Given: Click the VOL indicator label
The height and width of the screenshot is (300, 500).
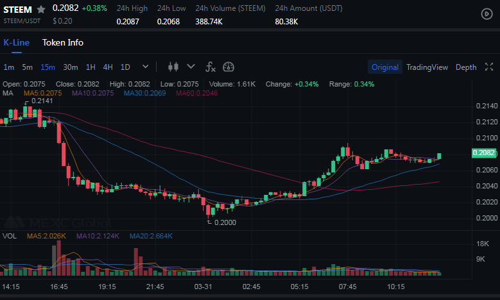Looking at the screenshot, I should tap(10, 236).
